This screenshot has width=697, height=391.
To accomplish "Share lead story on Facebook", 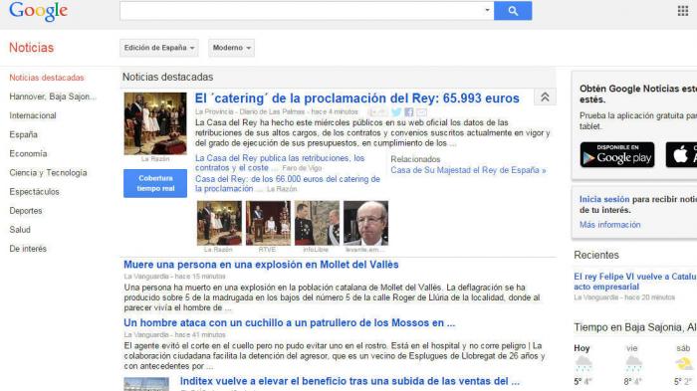I will (409, 112).
